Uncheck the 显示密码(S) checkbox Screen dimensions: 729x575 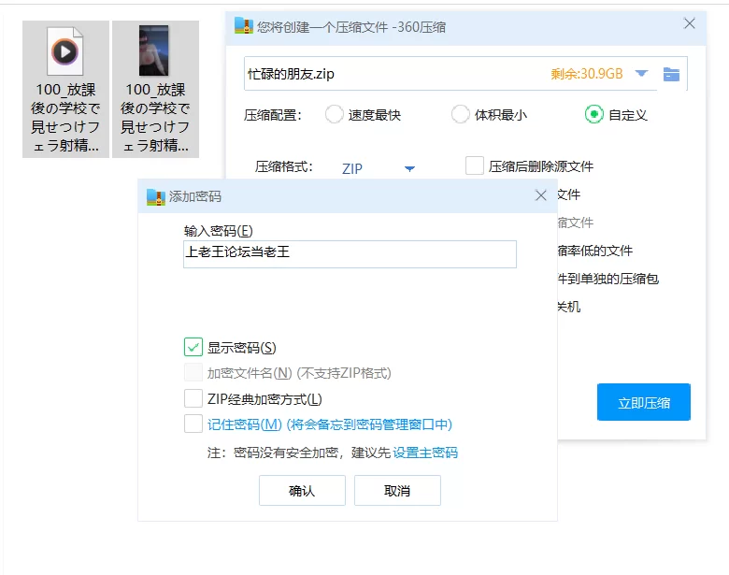coord(193,347)
